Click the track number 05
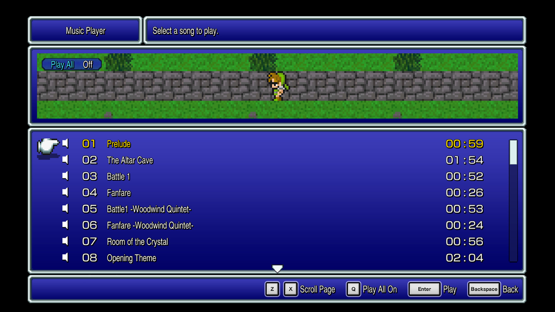Viewport: 555px width, 312px height. coord(90,209)
